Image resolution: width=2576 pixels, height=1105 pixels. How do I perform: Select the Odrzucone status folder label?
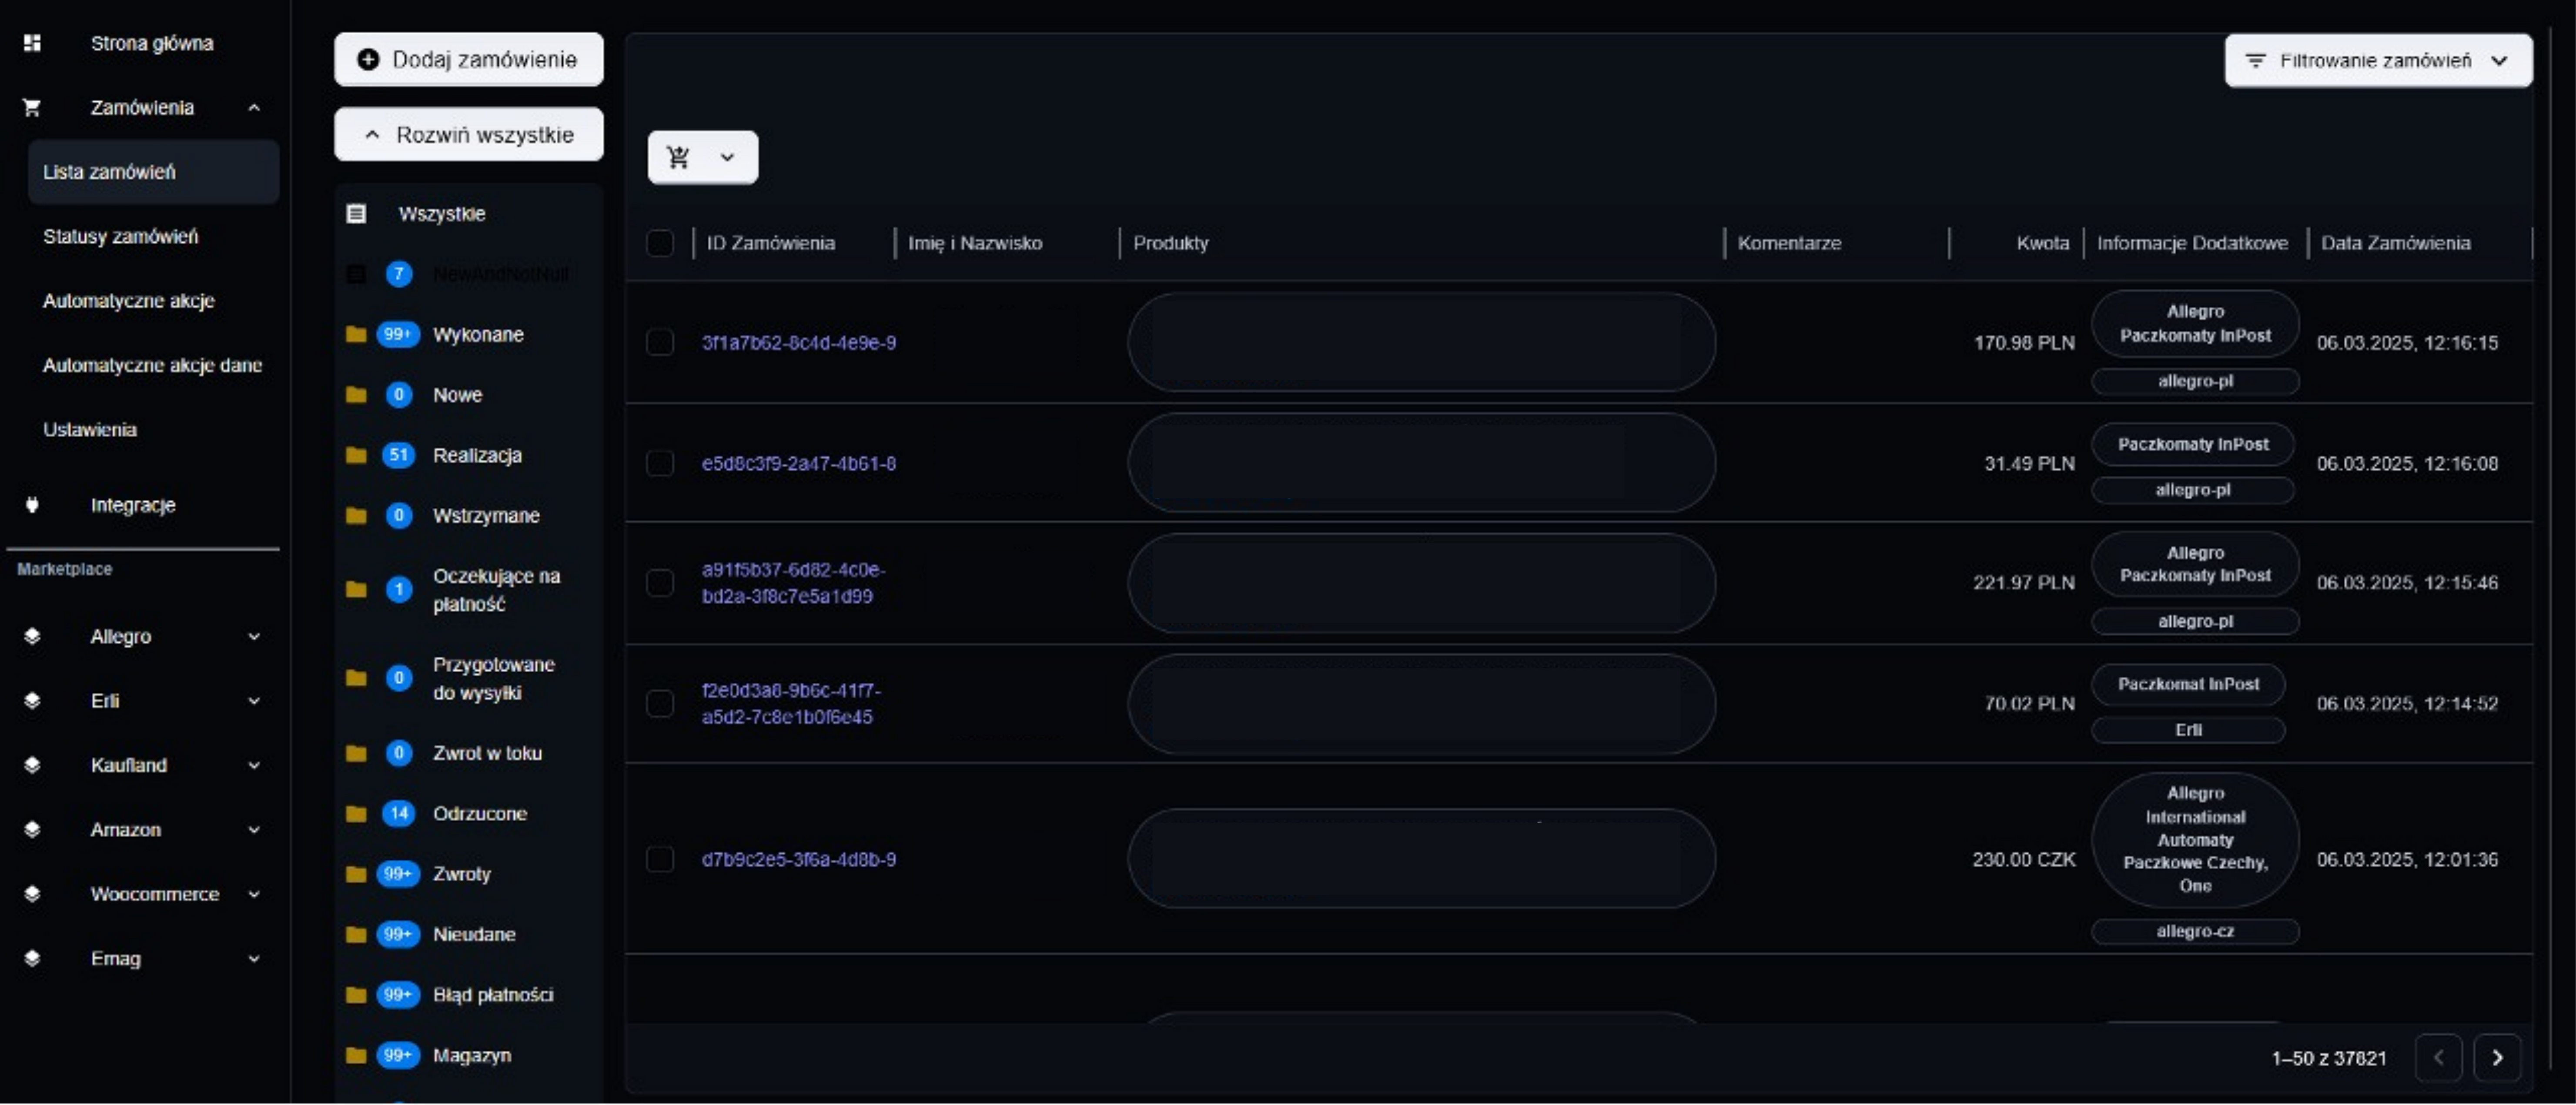480,813
